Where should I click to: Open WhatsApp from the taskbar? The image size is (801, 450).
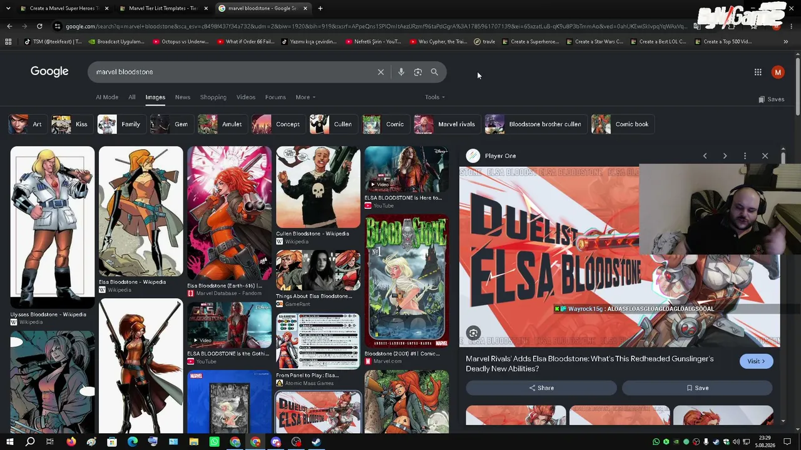tap(215, 442)
